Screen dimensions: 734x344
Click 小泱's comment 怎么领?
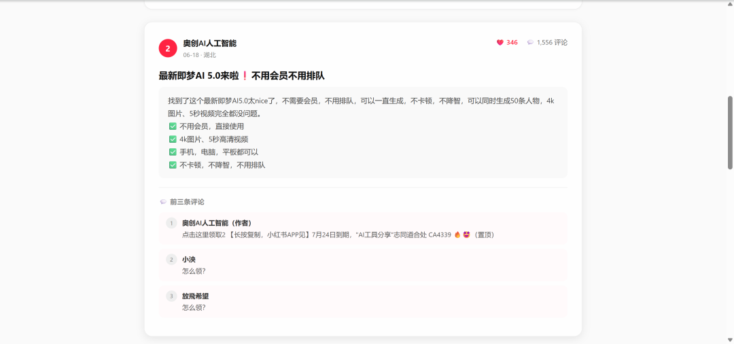click(194, 271)
